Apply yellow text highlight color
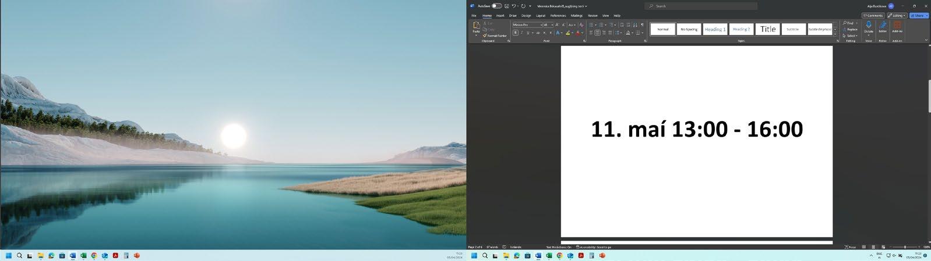Screen dimensions: 931x261 (567, 33)
